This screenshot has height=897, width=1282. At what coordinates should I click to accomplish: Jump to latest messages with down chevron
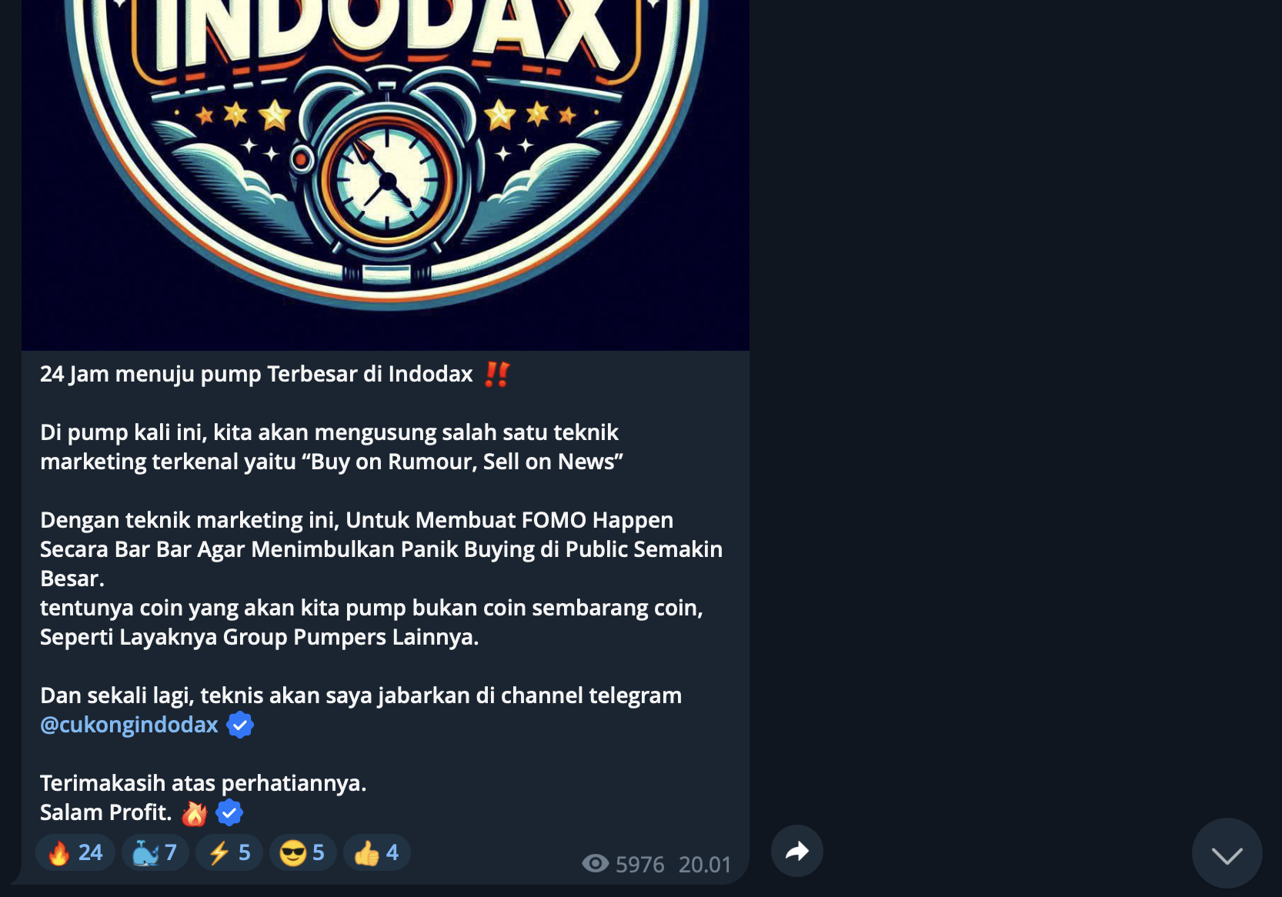pyautogui.click(x=1227, y=853)
